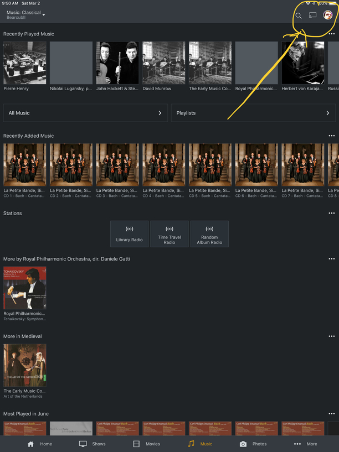Open Nikolai Lugansky blank album cover

pos(71,63)
